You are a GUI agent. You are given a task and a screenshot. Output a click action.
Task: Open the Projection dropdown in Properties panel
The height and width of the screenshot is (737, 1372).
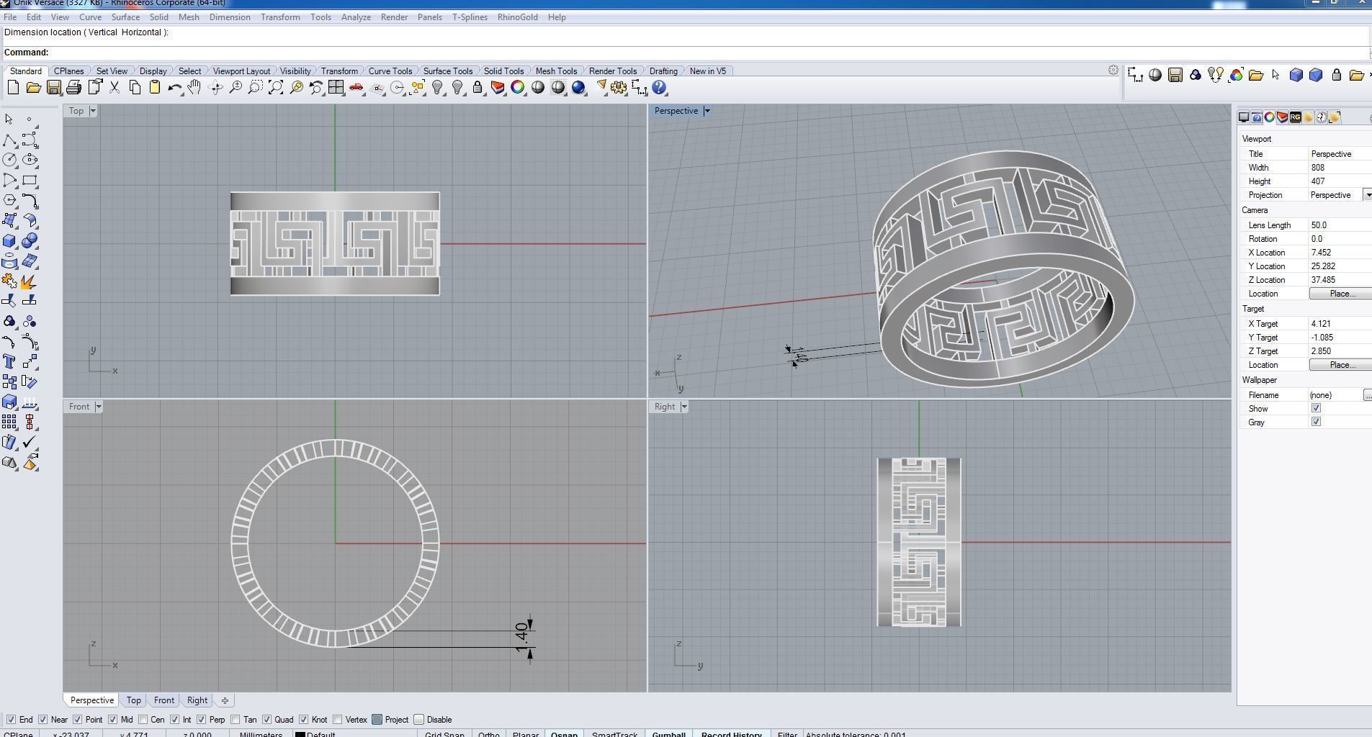pos(1368,195)
